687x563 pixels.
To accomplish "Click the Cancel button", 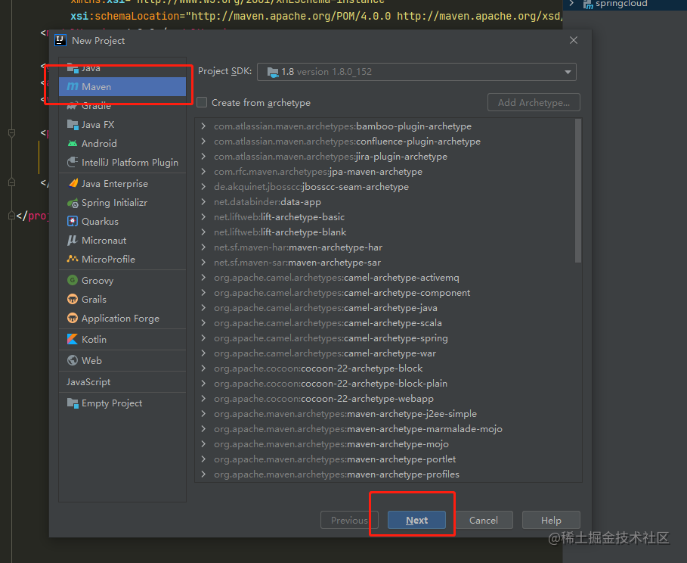I will click(484, 520).
